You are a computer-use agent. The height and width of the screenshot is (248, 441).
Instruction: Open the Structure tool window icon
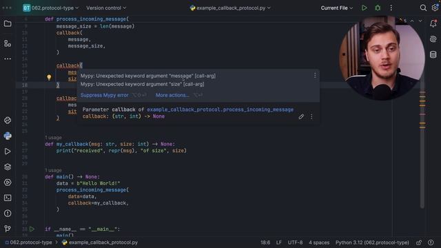[x=8, y=43]
